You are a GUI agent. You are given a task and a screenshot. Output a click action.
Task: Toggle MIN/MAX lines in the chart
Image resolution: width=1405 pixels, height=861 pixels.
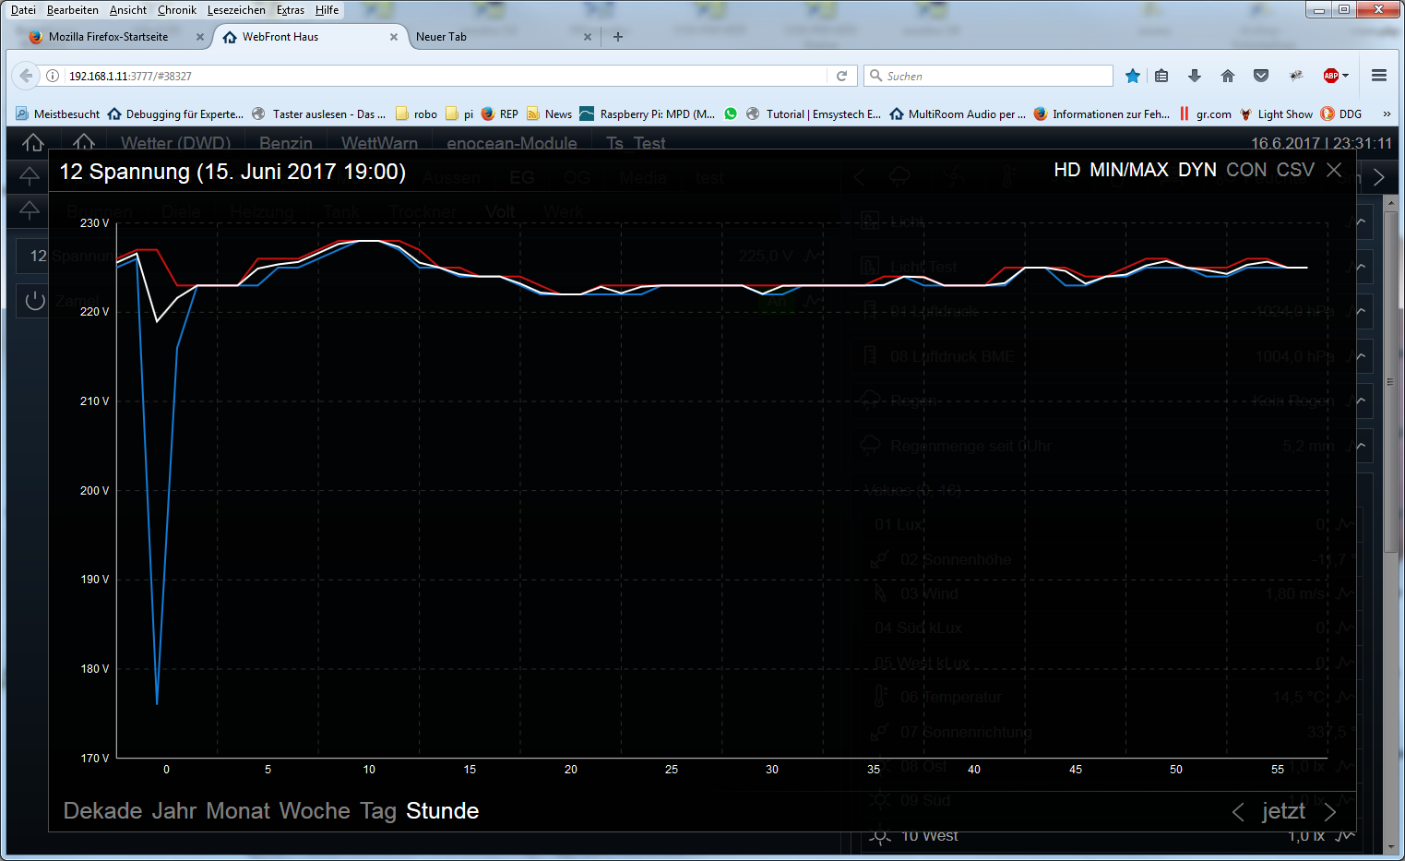point(1128,170)
